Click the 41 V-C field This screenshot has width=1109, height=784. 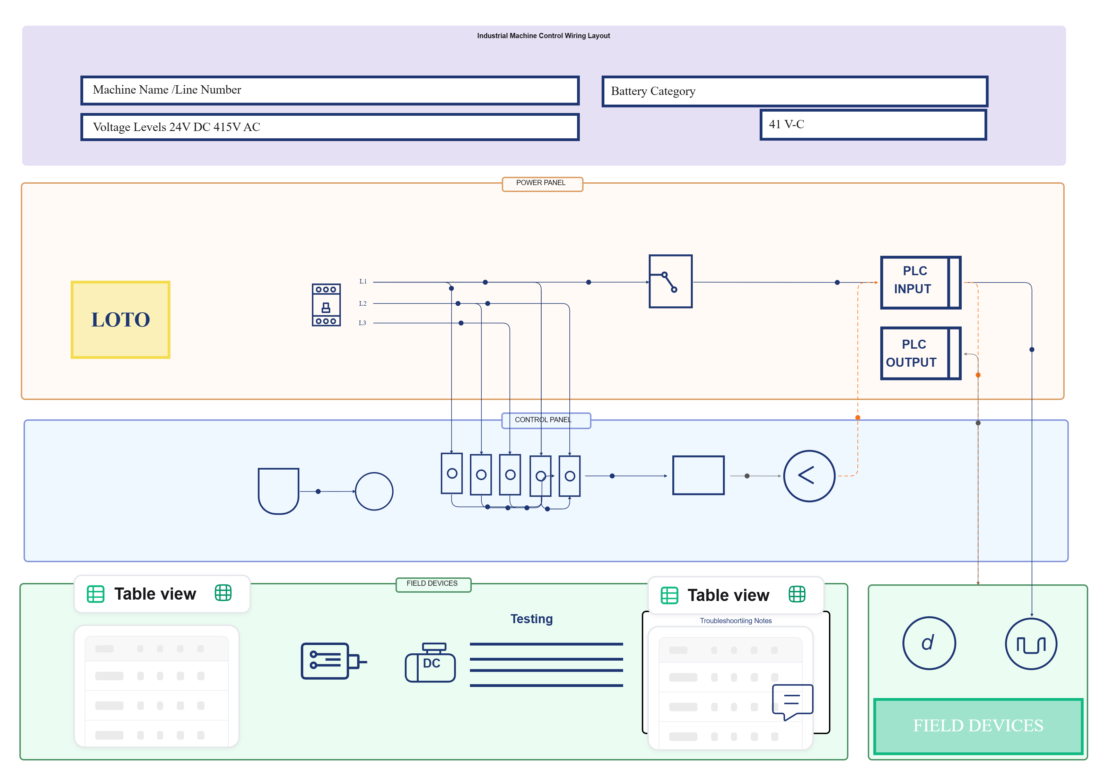(x=873, y=125)
